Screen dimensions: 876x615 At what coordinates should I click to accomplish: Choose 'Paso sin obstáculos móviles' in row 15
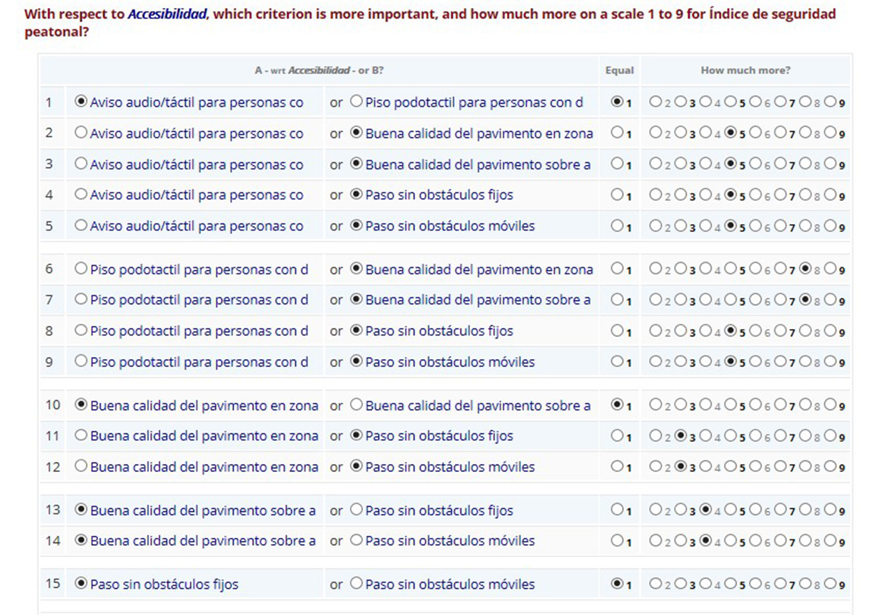click(x=357, y=584)
